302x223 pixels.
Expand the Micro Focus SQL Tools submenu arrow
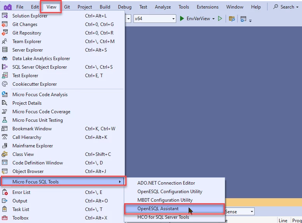coord(120,182)
